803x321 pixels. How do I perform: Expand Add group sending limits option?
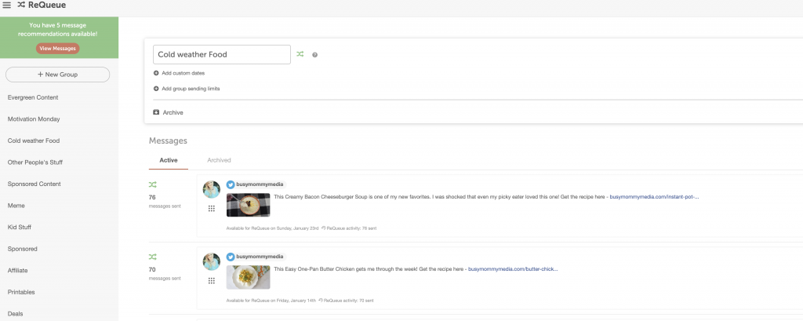coord(190,89)
